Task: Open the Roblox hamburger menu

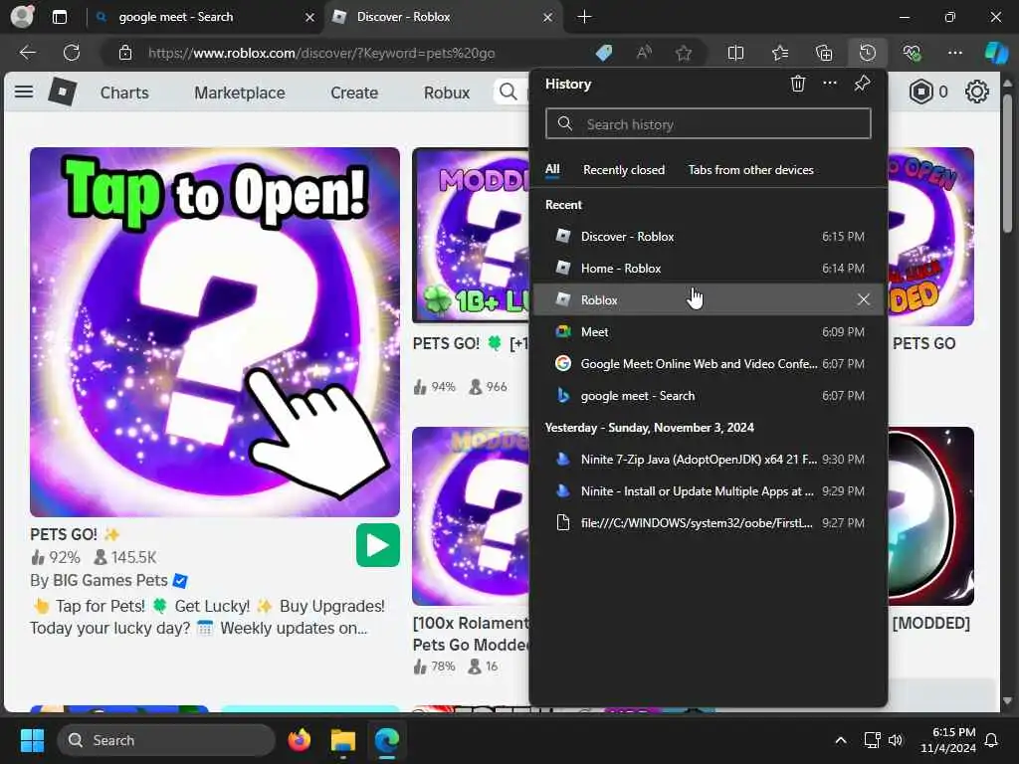Action: click(24, 92)
